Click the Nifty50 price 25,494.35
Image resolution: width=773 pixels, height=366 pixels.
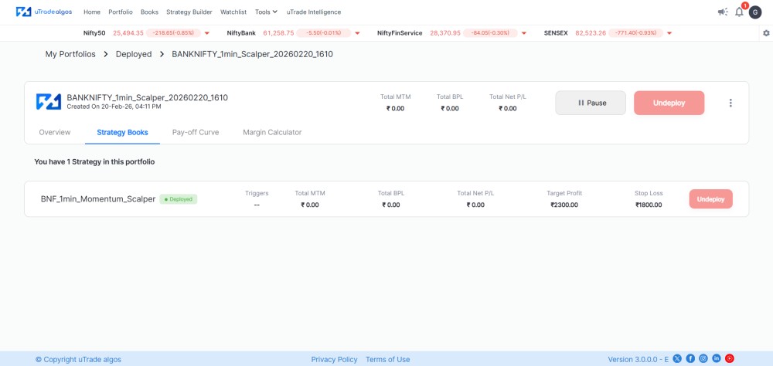click(128, 33)
